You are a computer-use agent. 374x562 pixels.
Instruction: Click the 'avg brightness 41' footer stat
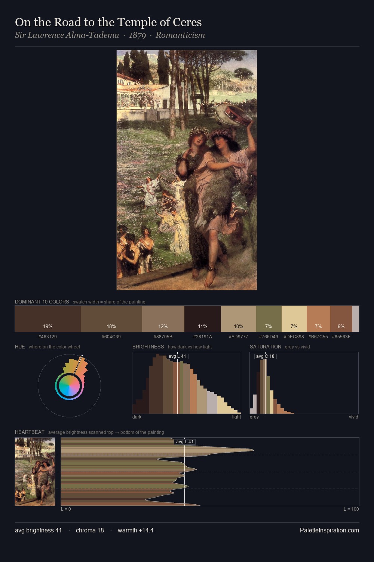click(38, 530)
